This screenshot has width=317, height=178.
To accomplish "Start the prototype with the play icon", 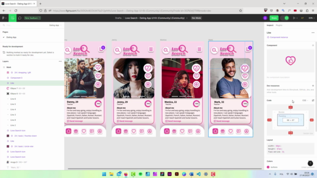I will tap(294, 18).
